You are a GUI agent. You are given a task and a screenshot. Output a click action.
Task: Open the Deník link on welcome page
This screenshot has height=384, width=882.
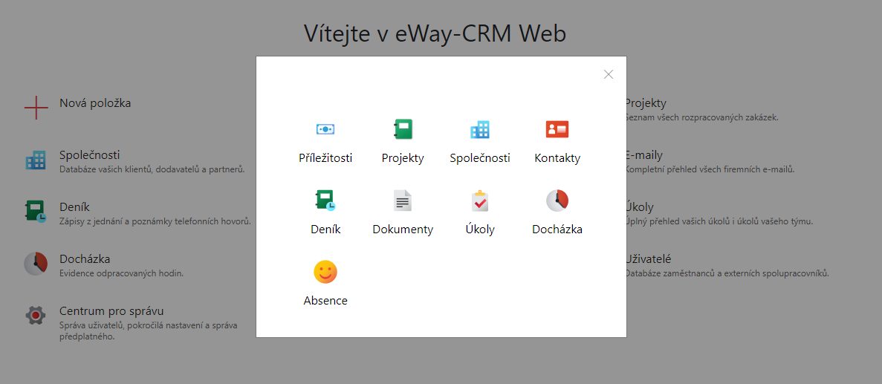pos(74,207)
